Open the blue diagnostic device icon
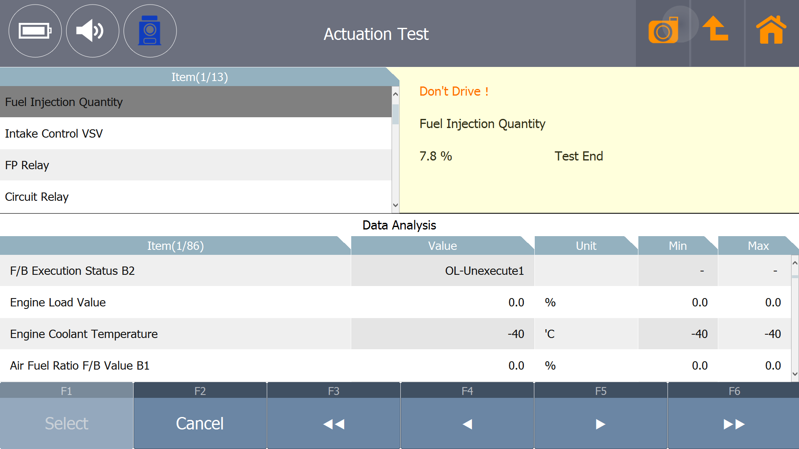The width and height of the screenshot is (799, 449). [x=150, y=31]
